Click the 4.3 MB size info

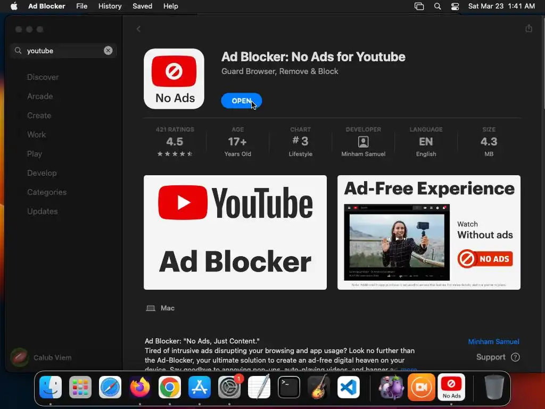489,142
